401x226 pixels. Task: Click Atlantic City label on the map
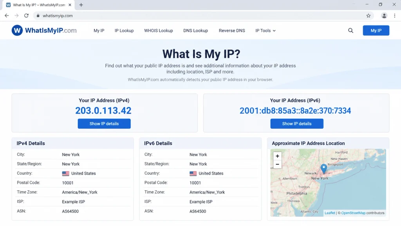pos(309,211)
